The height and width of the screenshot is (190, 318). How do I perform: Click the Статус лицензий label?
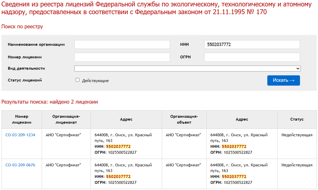coord(25,80)
